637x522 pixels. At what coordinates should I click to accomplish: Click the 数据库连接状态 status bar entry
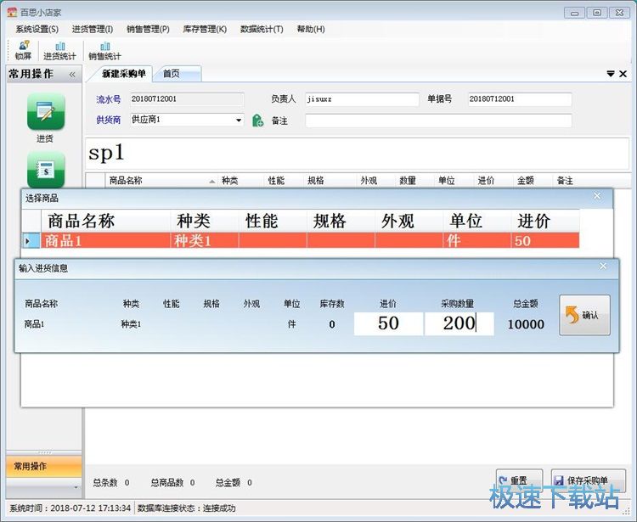[x=187, y=508]
